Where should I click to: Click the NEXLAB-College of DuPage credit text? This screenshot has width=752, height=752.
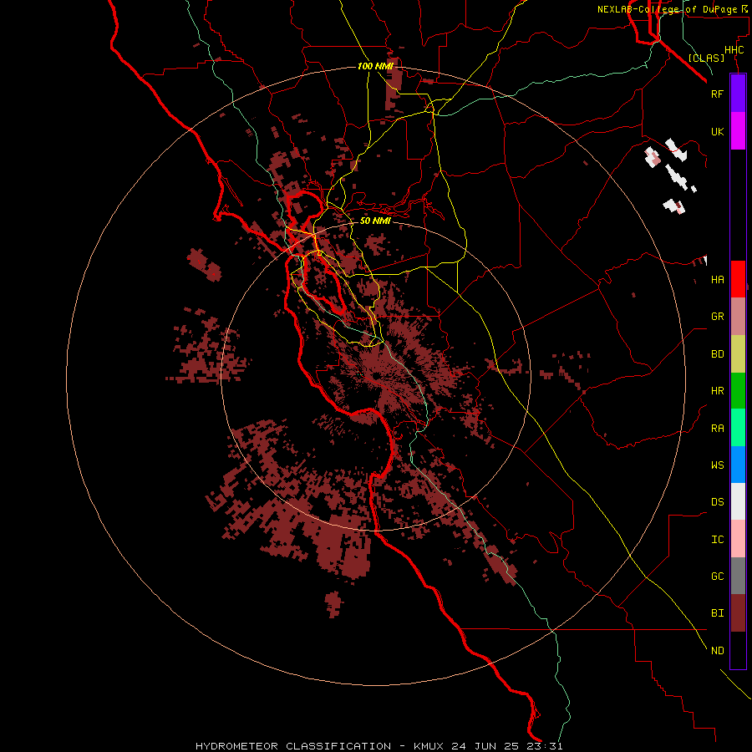tap(668, 9)
